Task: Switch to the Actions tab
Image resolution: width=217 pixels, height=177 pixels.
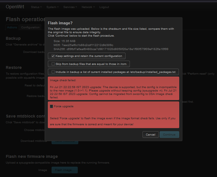Action: click(x=12, y=27)
